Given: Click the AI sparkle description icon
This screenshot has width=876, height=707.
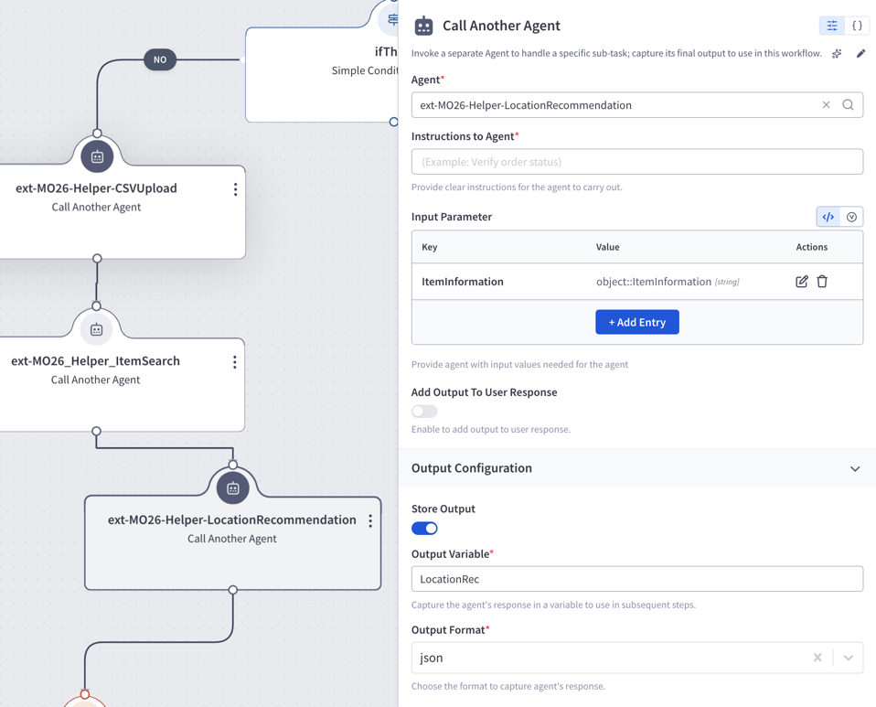Looking at the screenshot, I should coord(837,54).
